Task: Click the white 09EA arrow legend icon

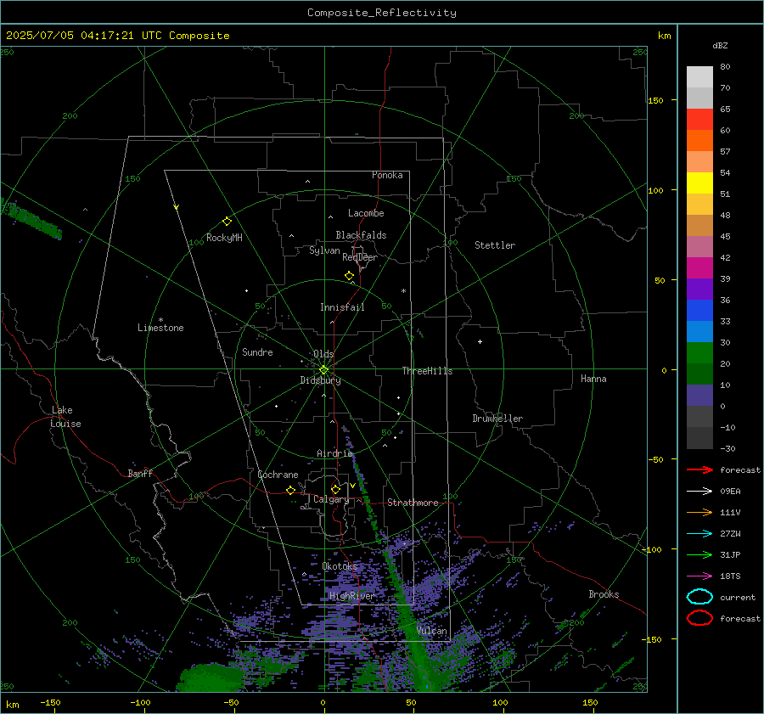Action: click(x=699, y=491)
